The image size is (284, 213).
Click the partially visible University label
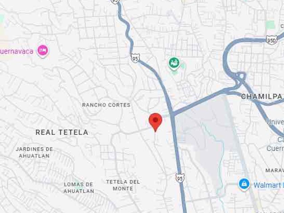tap(275, 122)
